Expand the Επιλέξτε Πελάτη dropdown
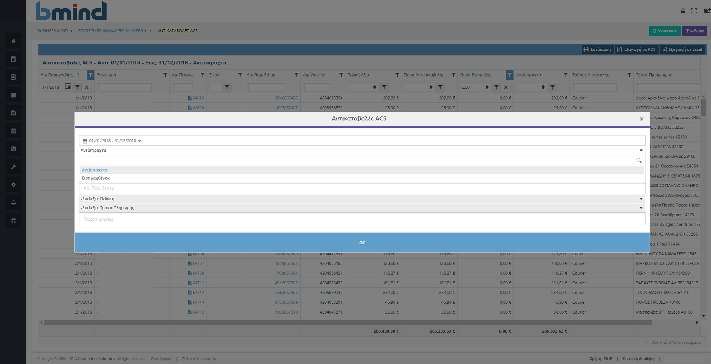The width and height of the screenshot is (711, 364). 362,199
